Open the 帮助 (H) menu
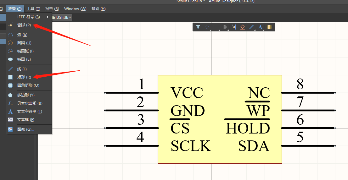This screenshot has height=180, width=348. coord(98,9)
